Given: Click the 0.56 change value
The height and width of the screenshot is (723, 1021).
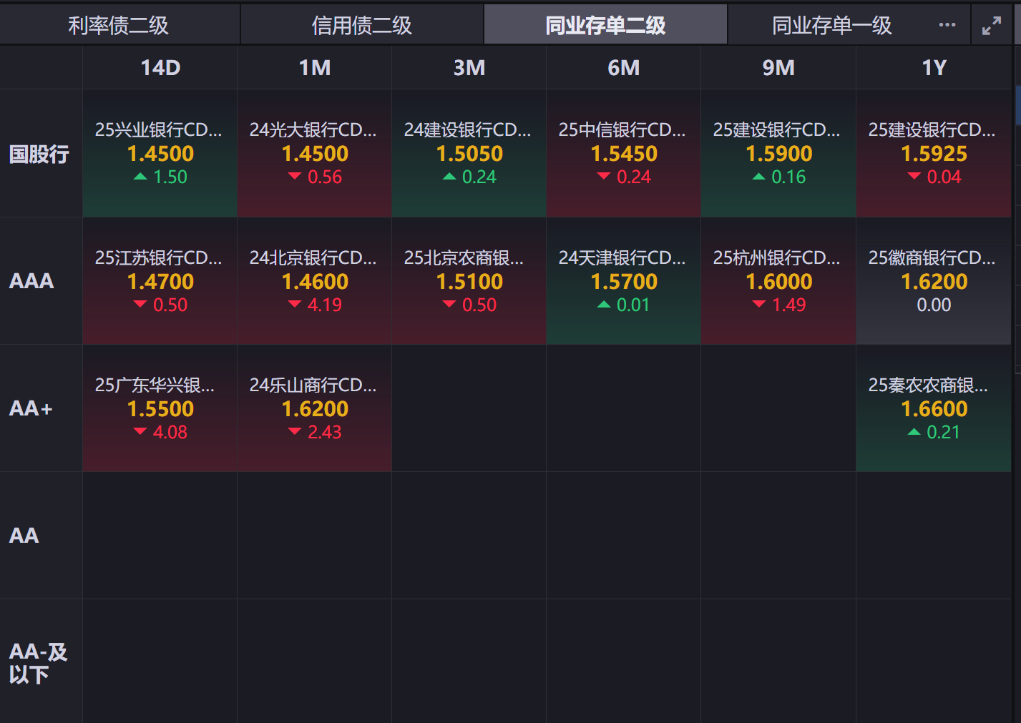Looking at the screenshot, I should pos(325,177).
